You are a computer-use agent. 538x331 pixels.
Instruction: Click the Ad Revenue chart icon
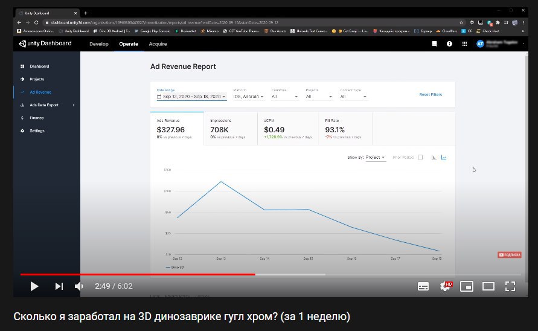coord(22,92)
